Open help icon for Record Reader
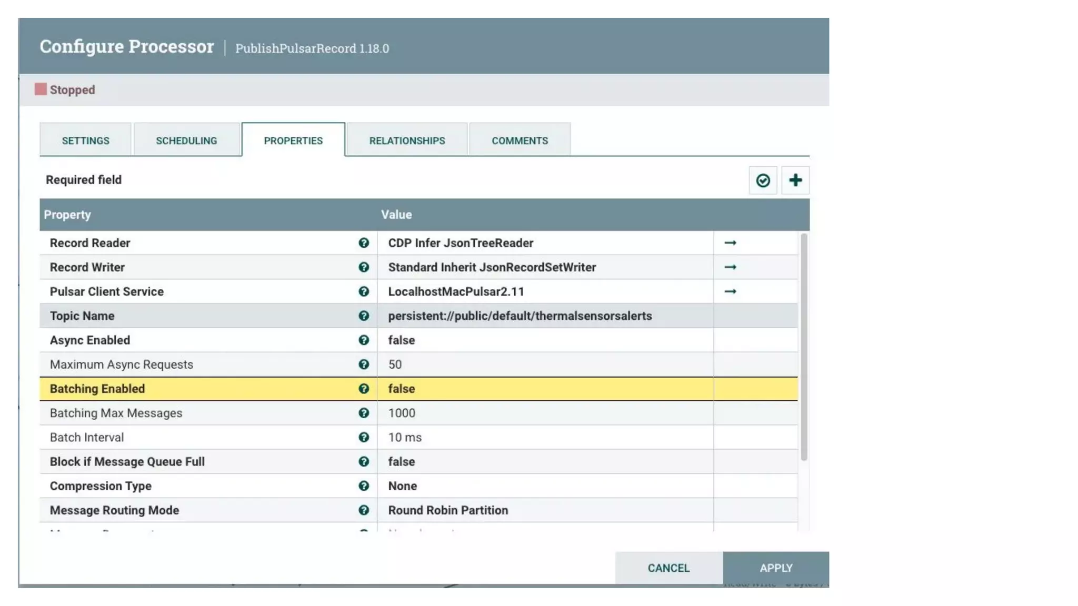The image size is (1078, 606). (364, 243)
